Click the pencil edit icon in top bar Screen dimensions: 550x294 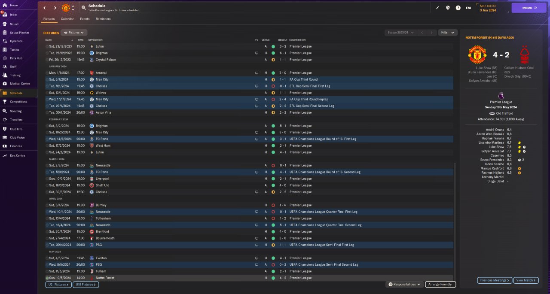[437, 8]
